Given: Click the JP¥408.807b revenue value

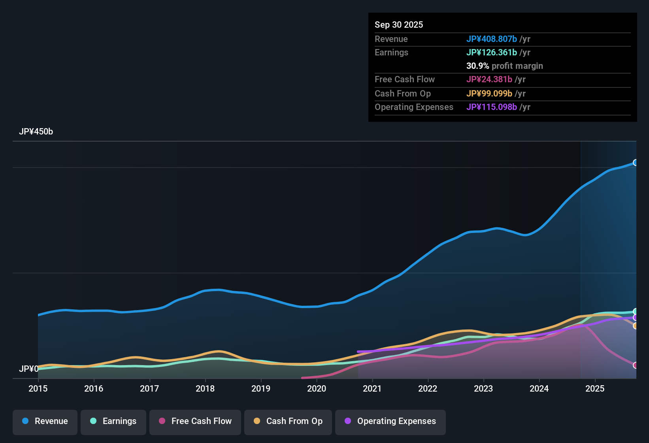Looking at the screenshot, I should click(x=492, y=39).
